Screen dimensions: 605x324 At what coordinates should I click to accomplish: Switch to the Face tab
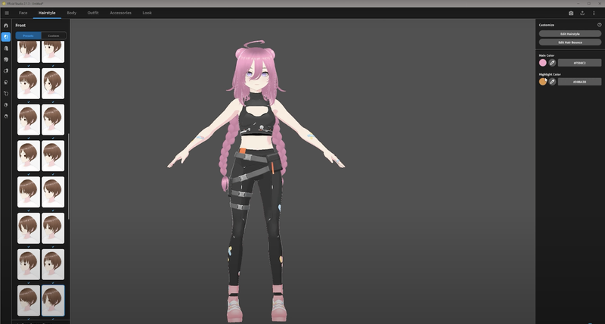pos(23,13)
